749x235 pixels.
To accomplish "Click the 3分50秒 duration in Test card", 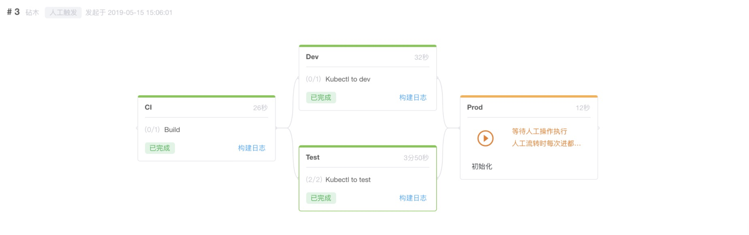I will (416, 158).
